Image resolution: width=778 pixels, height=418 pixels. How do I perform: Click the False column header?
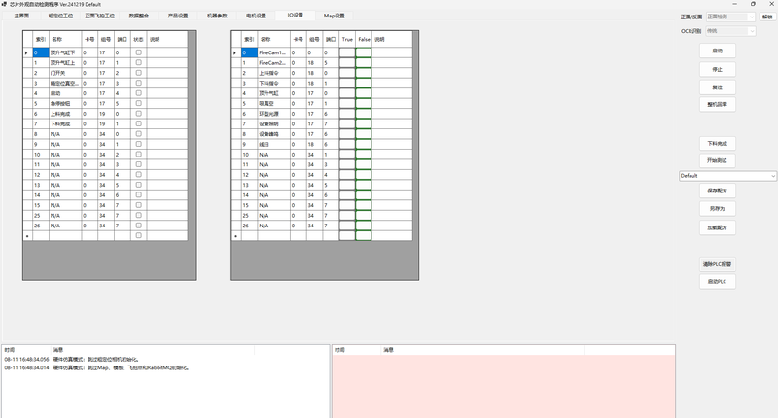(x=364, y=39)
